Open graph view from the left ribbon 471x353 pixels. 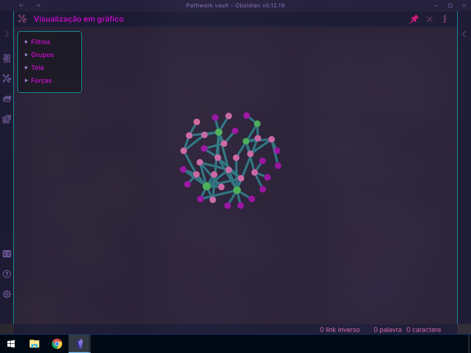coord(6,79)
